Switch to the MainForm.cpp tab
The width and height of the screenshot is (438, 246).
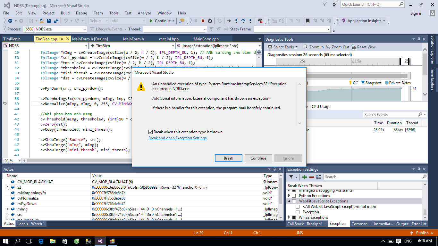pyautogui.click(x=206, y=39)
